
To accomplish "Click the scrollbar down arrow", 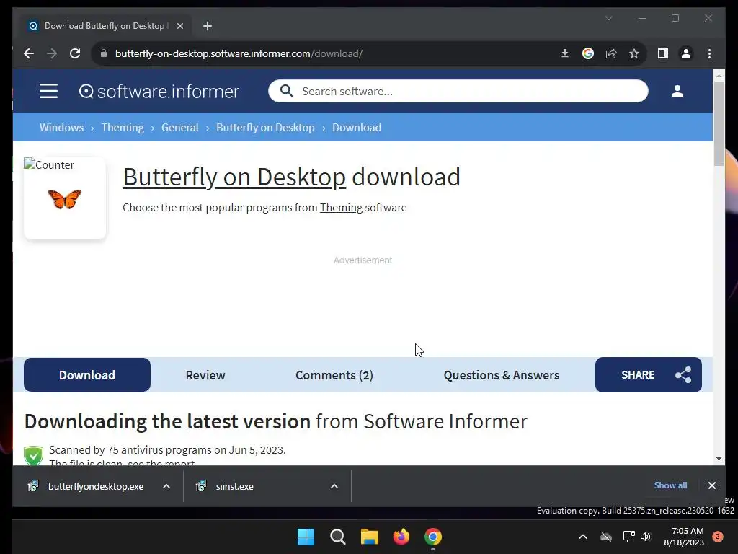I will [719, 458].
